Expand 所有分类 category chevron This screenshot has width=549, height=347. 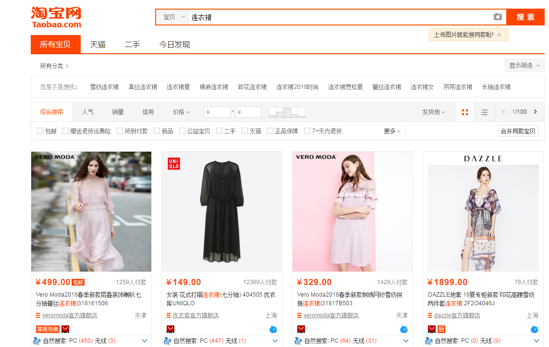[67, 66]
